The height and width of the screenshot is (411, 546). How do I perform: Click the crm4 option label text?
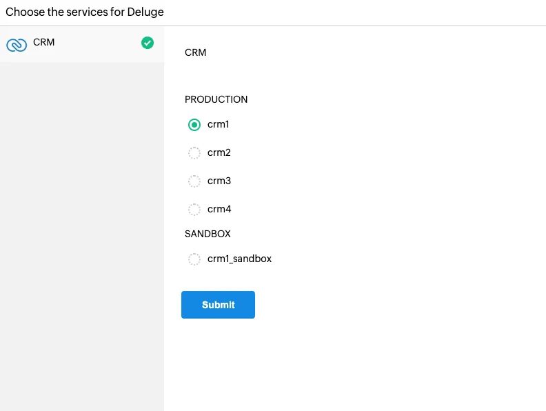click(219, 209)
